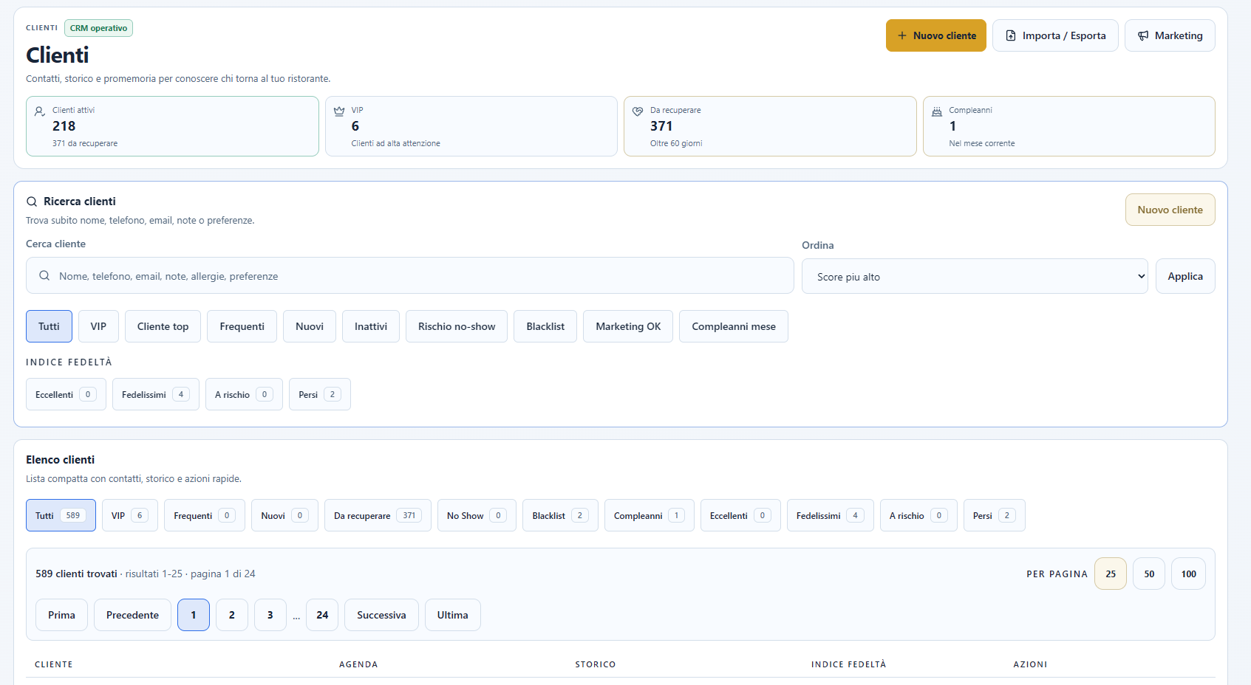Click the Indice Fedeltà column header

pos(848,664)
